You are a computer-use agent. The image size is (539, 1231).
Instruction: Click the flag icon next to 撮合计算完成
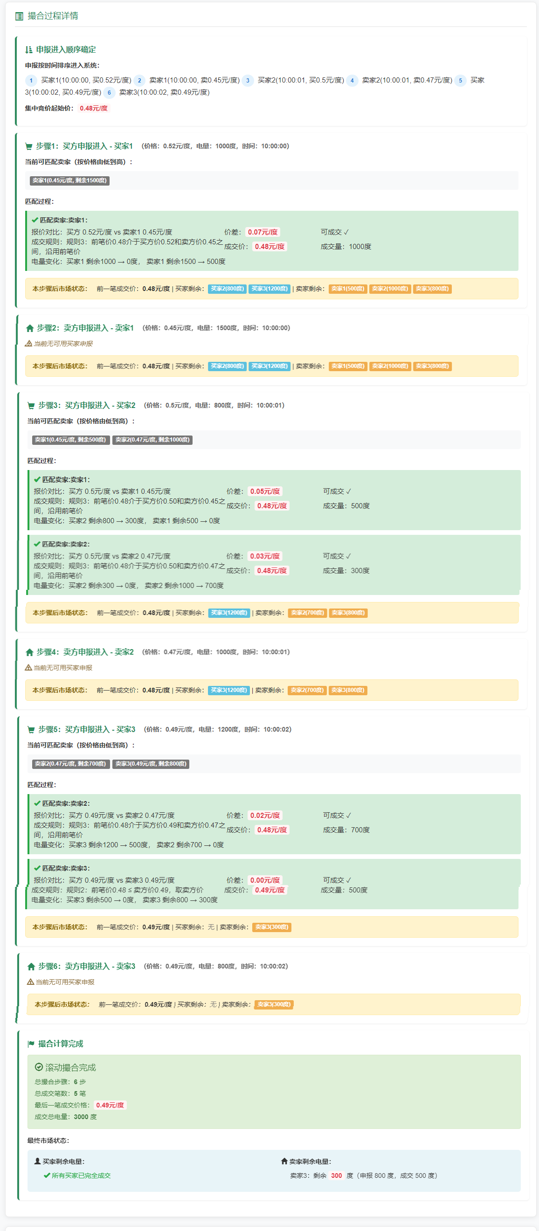tap(31, 1044)
